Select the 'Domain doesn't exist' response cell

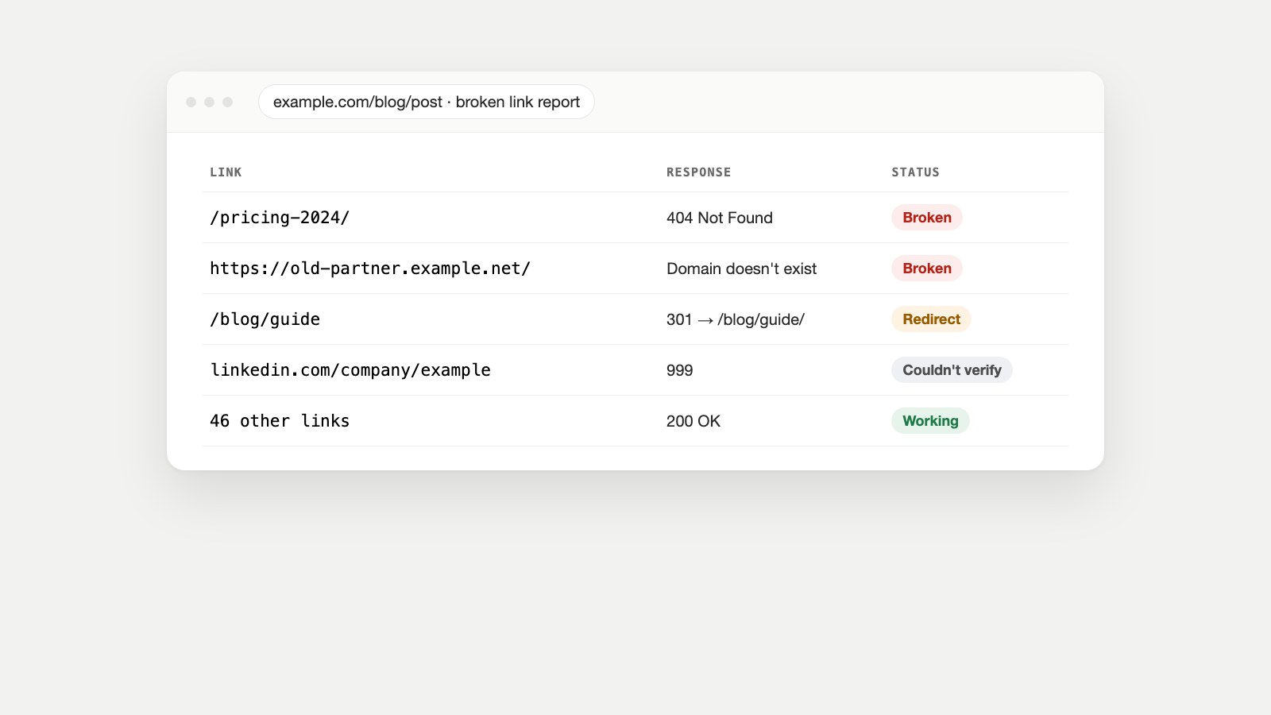point(741,269)
